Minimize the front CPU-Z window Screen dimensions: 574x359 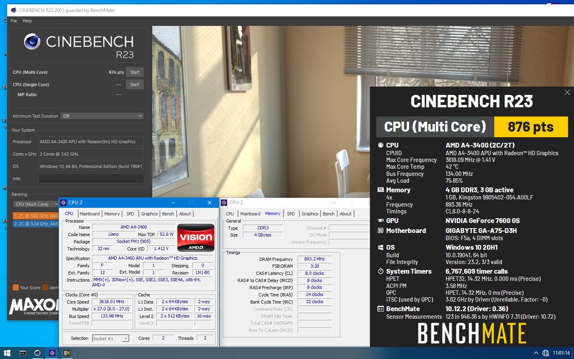(x=173, y=203)
